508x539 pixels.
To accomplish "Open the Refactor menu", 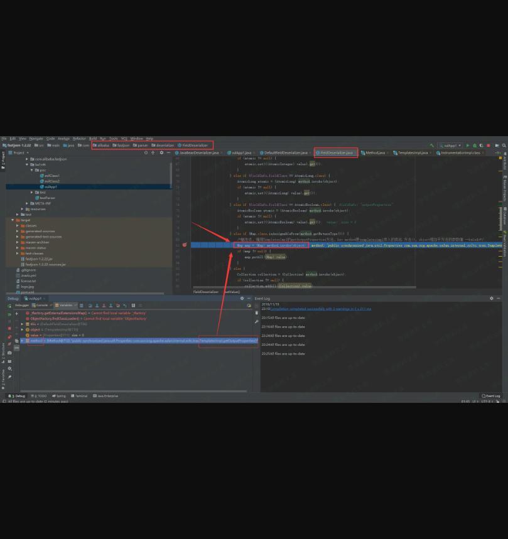I will (79, 138).
